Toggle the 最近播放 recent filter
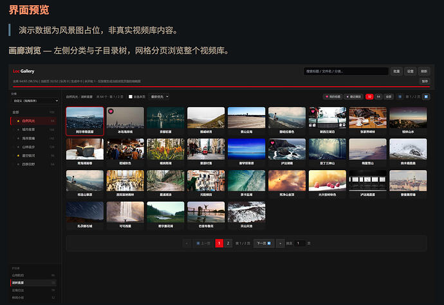 pyautogui.click(x=354, y=97)
